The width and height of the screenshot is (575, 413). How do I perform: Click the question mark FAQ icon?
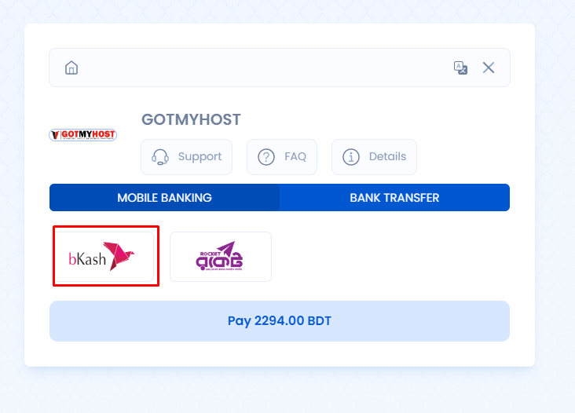coord(266,157)
